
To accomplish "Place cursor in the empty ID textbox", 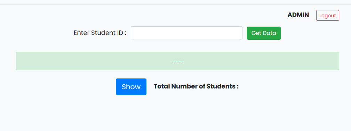I will (x=186, y=33).
